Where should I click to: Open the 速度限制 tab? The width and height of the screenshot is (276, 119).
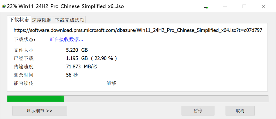click(x=42, y=20)
